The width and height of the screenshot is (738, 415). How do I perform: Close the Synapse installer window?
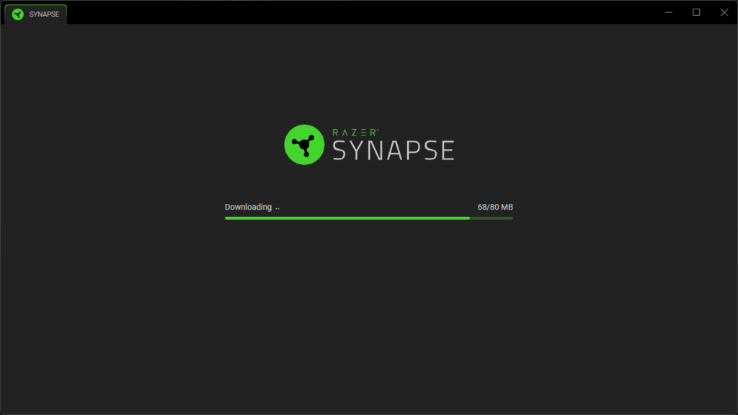tap(724, 12)
